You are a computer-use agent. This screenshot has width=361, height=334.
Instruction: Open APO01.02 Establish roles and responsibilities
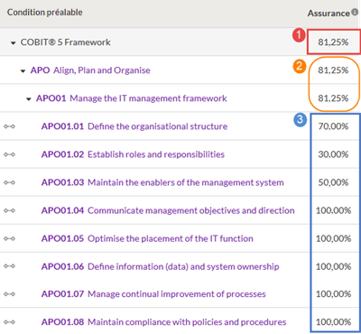[x=133, y=154]
